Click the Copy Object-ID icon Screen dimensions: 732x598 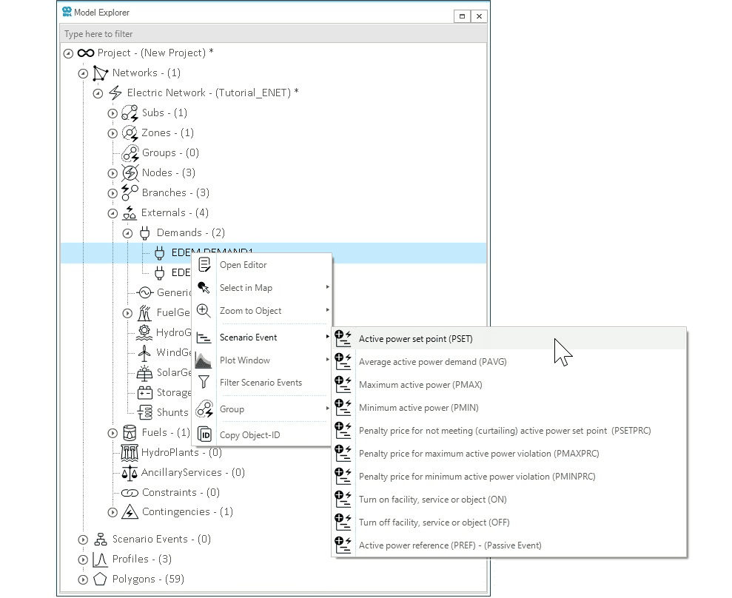click(204, 434)
